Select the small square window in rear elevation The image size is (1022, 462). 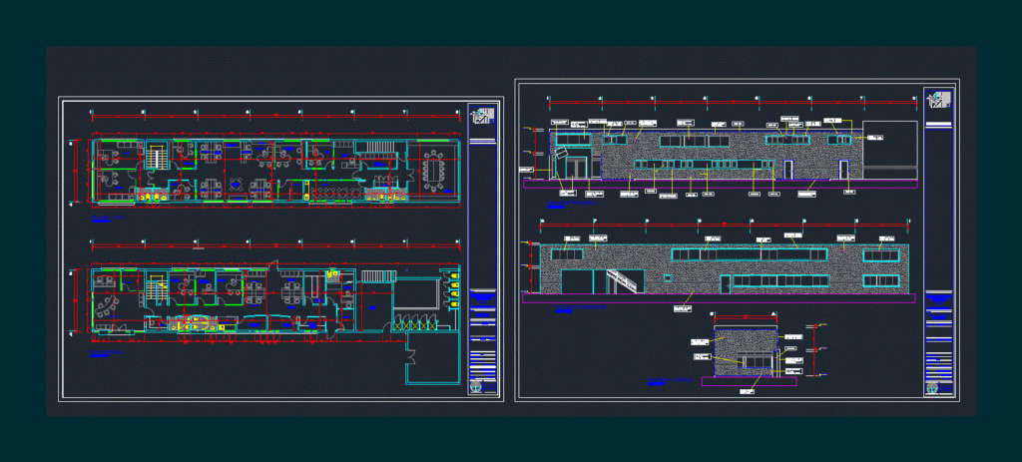coord(668,277)
